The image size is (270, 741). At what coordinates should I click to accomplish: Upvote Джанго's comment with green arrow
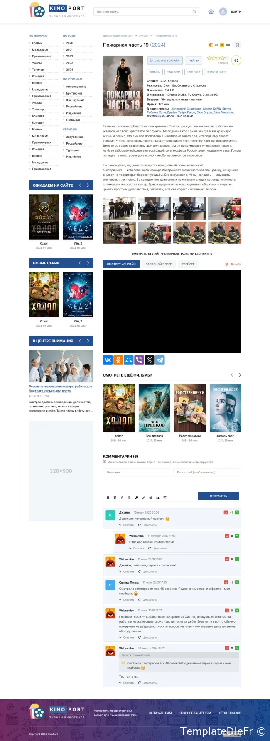pyautogui.click(x=237, y=512)
